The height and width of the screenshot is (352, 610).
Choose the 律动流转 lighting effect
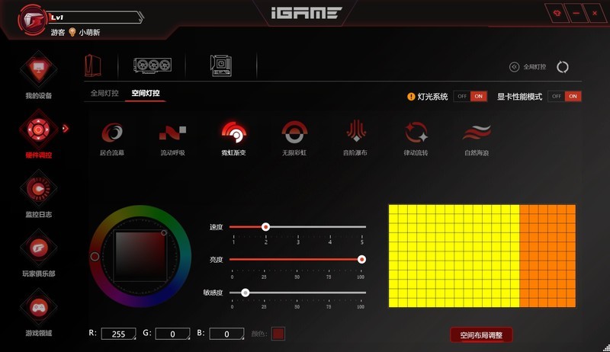[x=416, y=139]
